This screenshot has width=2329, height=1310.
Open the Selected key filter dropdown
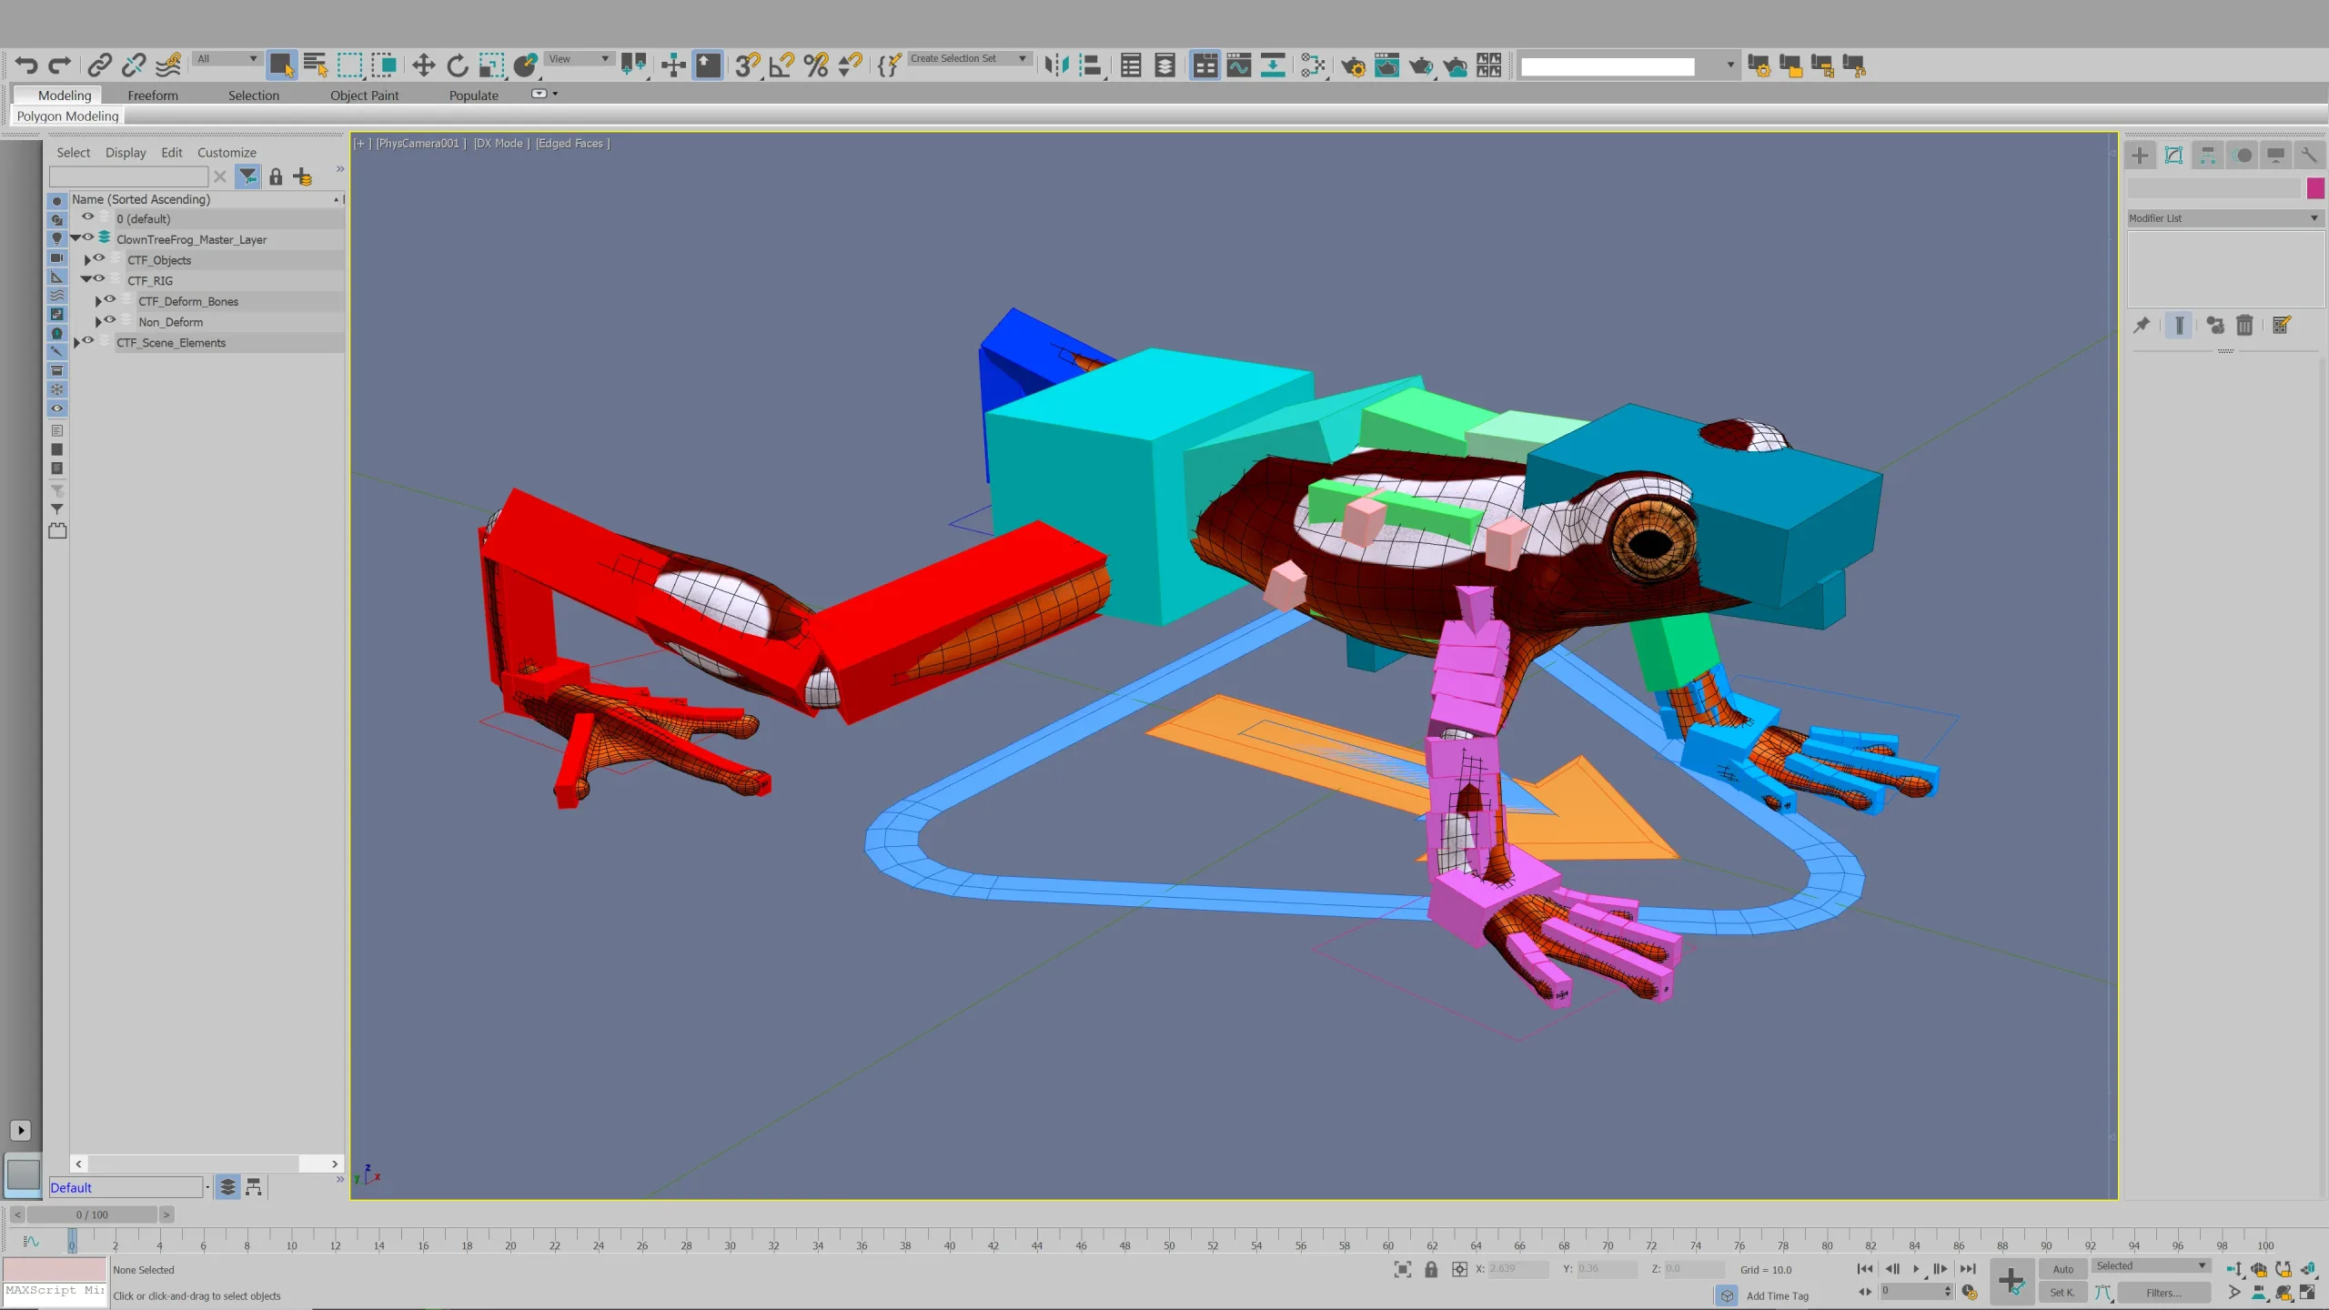[x=2151, y=1266]
